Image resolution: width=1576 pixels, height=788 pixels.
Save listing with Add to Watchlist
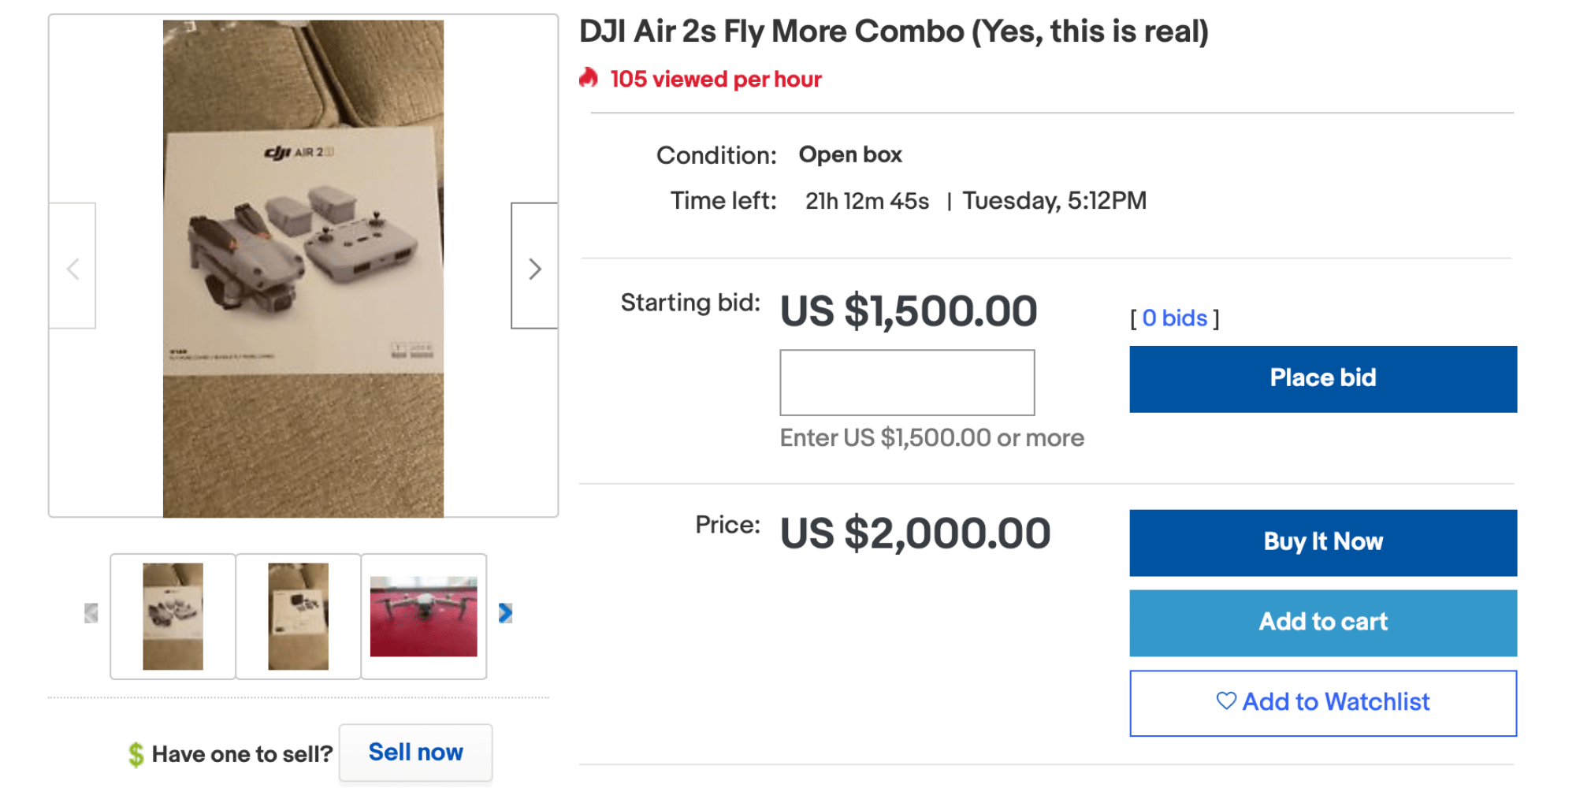coord(1322,703)
